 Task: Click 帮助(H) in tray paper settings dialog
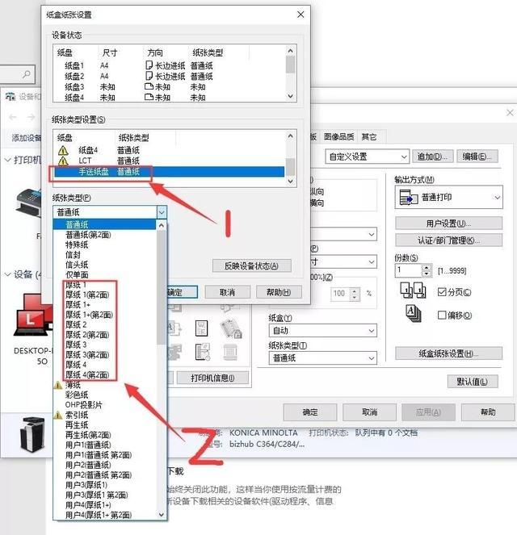pyautogui.click(x=279, y=292)
